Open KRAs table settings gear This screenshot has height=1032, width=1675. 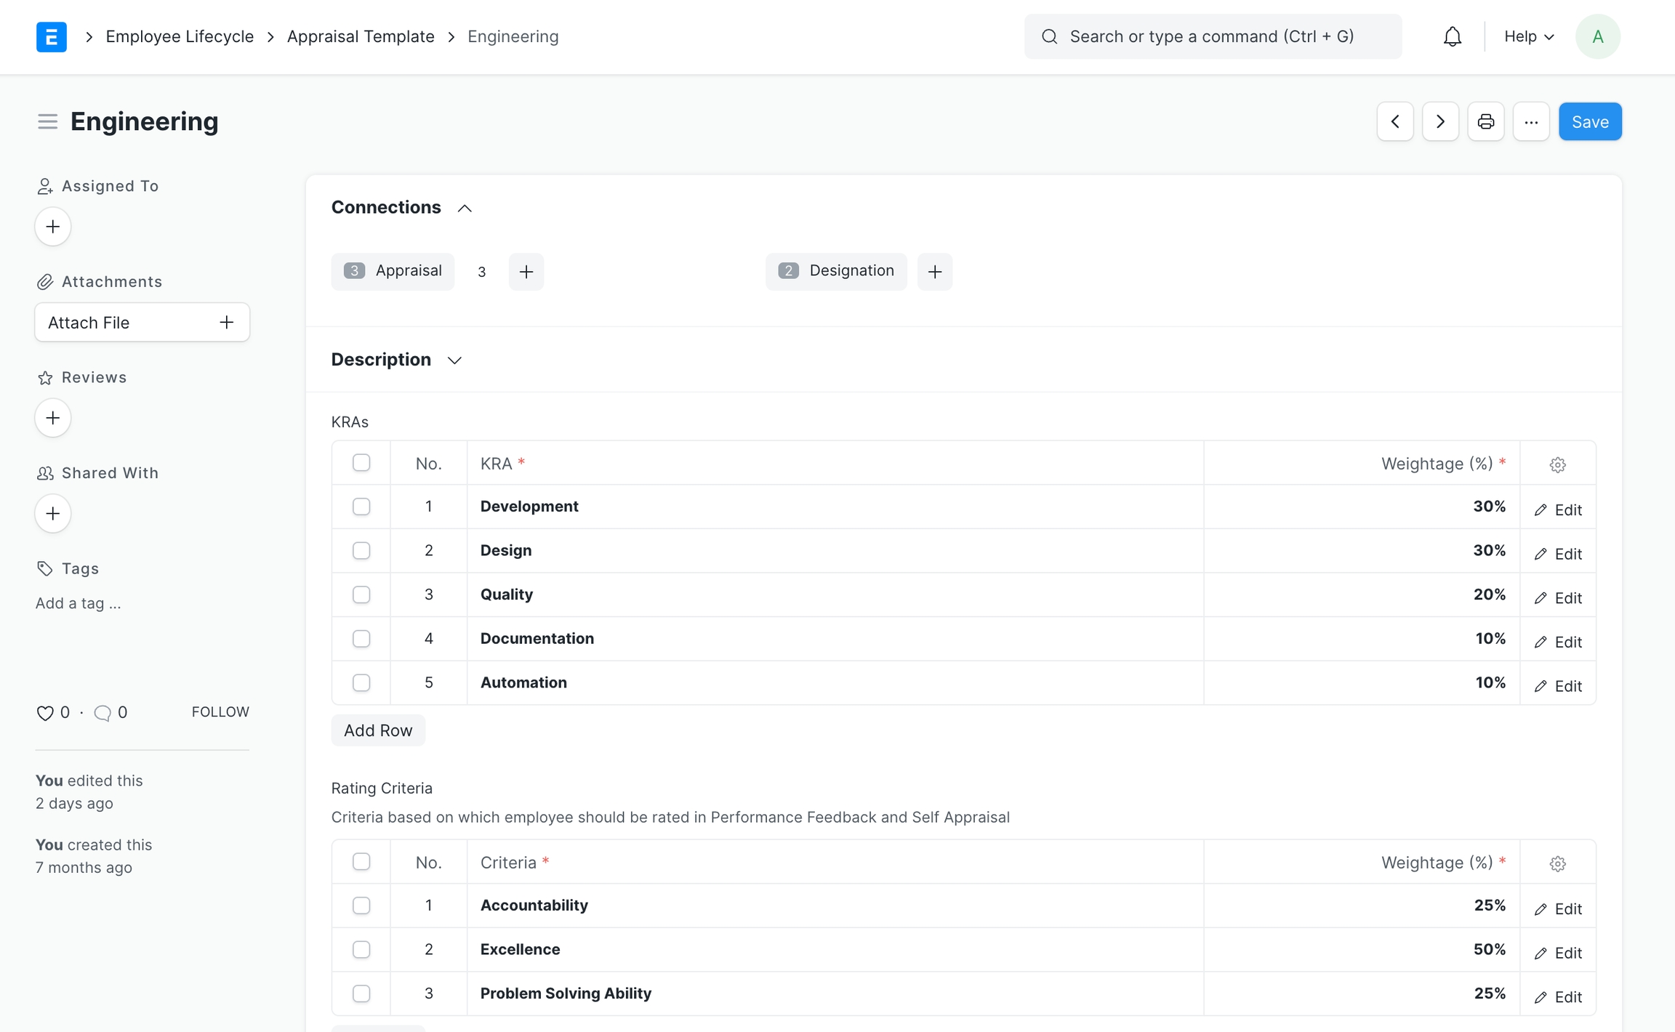(x=1557, y=464)
